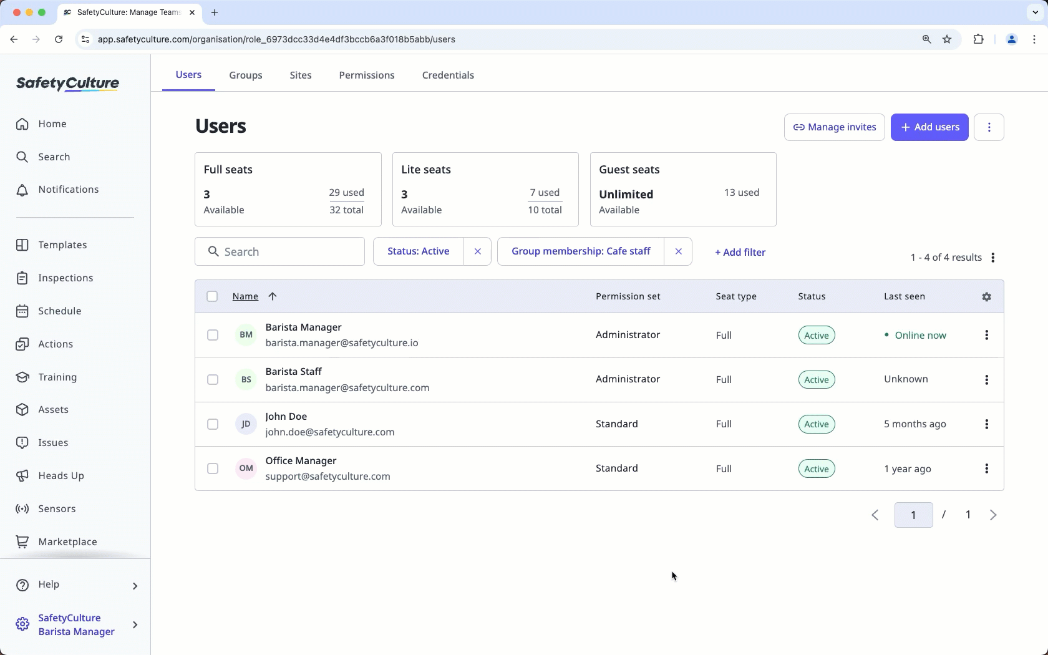Tick checkbox for John Doe
Viewport: 1048px width, 655px height.
pyautogui.click(x=213, y=424)
